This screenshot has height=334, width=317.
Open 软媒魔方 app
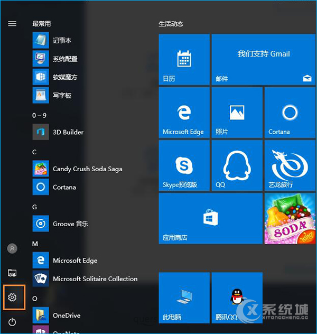(55, 77)
